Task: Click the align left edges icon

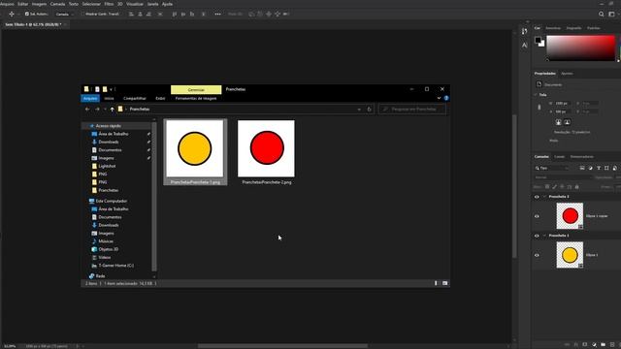Action: tap(131, 14)
